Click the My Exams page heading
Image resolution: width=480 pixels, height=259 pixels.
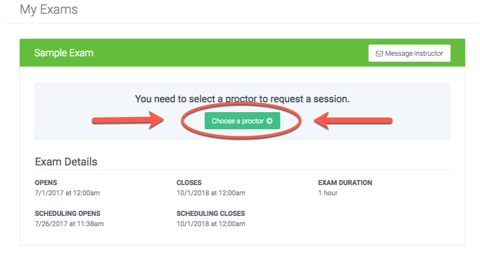(49, 9)
